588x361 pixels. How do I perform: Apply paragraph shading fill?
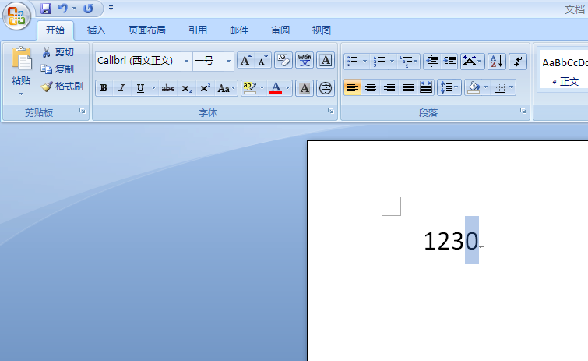(x=474, y=88)
